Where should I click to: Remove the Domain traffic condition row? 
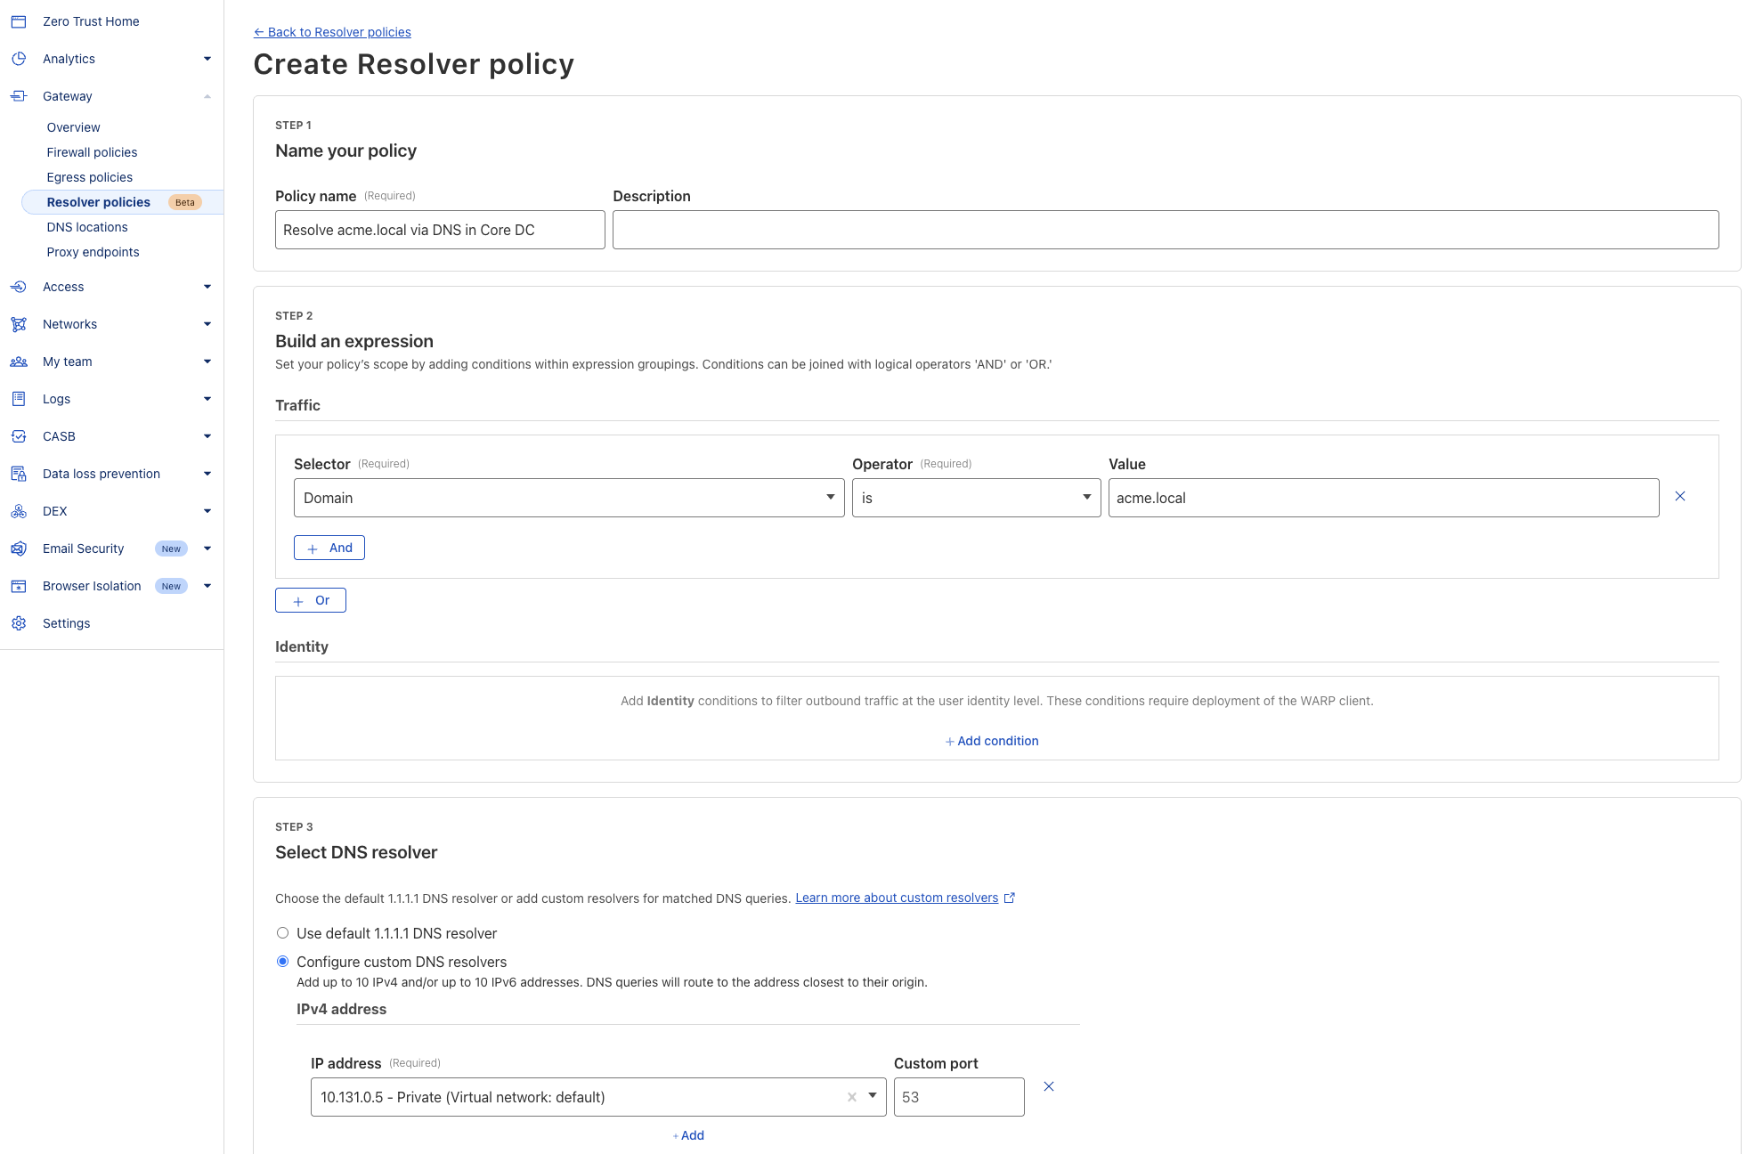coord(1680,497)
